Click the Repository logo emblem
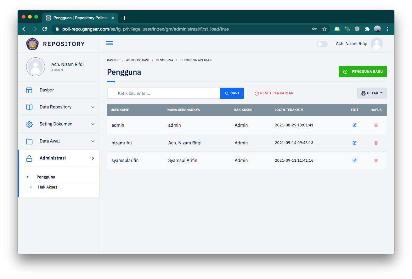The width and height of the screenshot is (412, 279). point(32,44)
